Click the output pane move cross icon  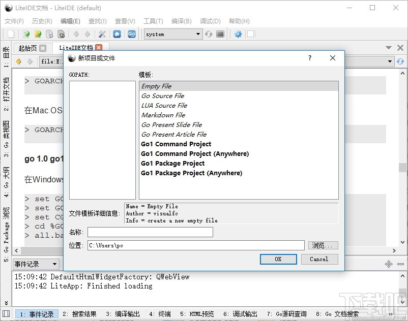(389, 264)
